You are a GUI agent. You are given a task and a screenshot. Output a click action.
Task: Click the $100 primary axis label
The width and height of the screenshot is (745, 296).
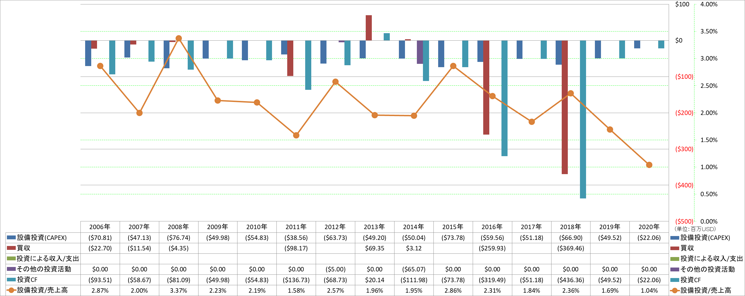682,4
